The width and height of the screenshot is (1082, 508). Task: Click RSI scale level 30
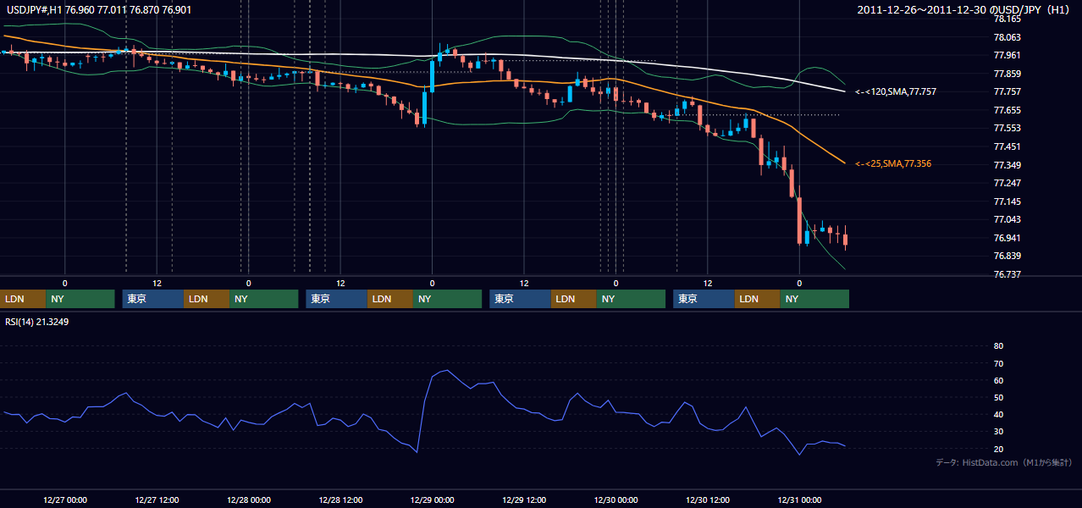coord(998,432)
